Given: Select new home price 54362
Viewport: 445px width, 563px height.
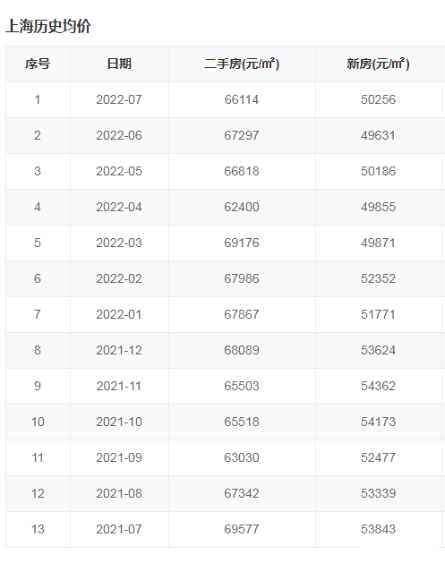Looking at the screenshot, I should point(378,386).
